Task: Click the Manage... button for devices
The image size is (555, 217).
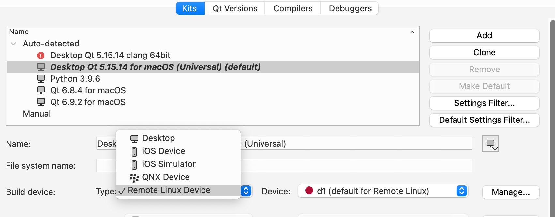Action: coord(511,192)
